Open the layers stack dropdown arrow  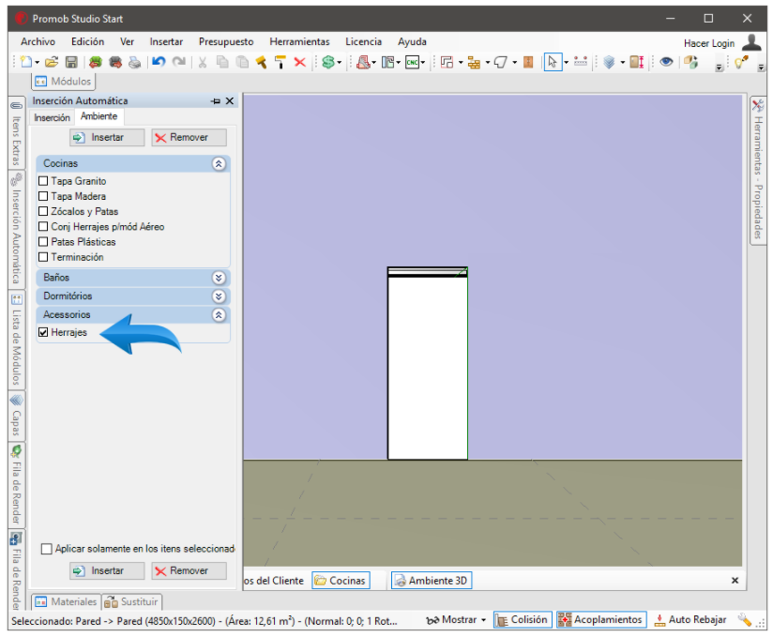point(622,63)
